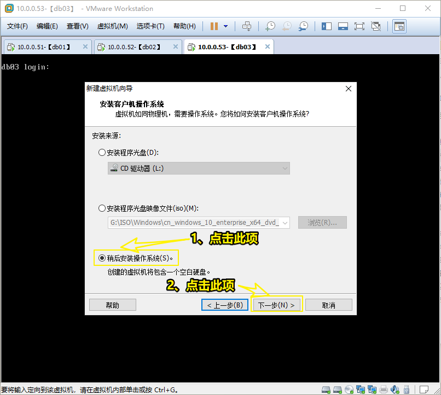The image size is (441, 395).
Task: Click the 下一步(N) button
Action: click(x=276, y=304)
